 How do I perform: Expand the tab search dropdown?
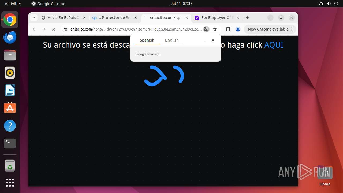(34, 18)
